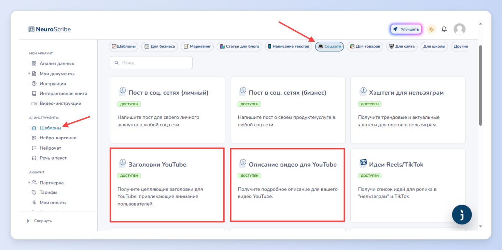Click the scrollbar down arrow
The width and height of the screenshot is (502, 250).
tap(480, 226)
